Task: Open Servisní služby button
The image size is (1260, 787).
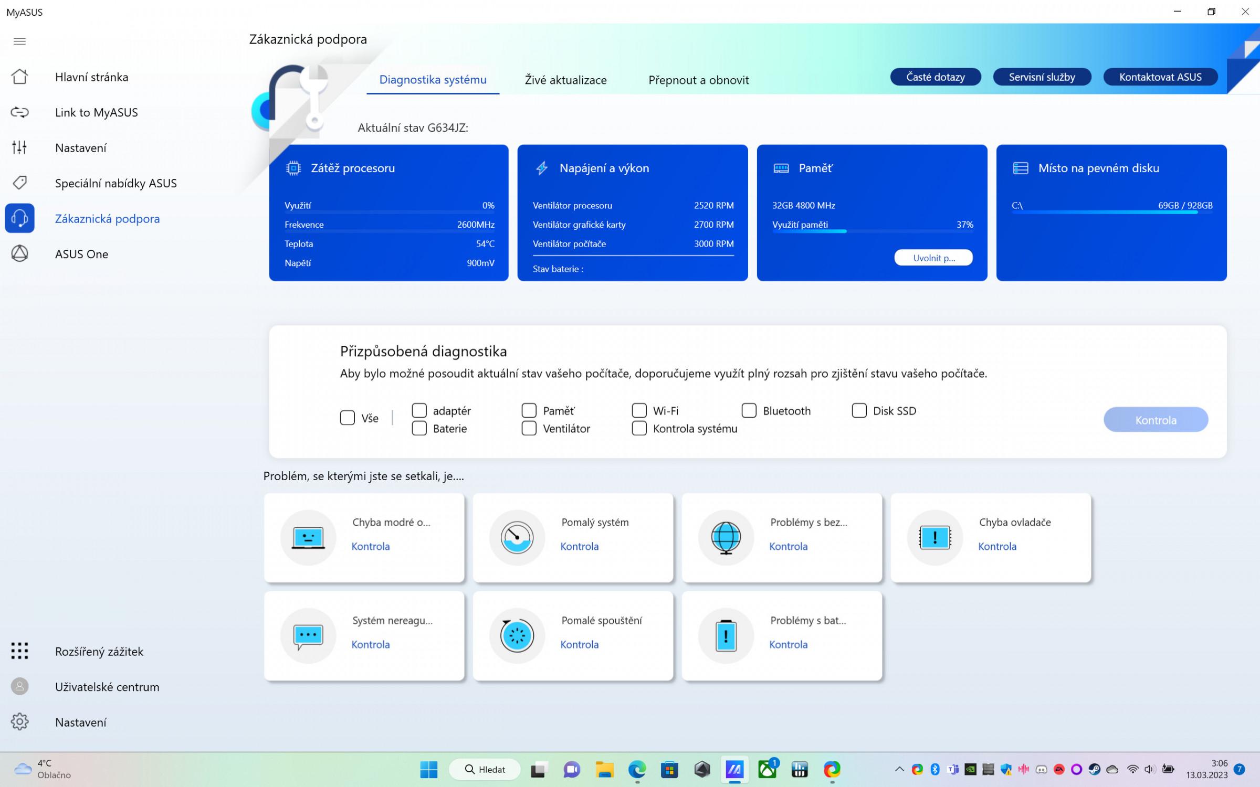Action: pyautogui.click(x=1042, y=77)
